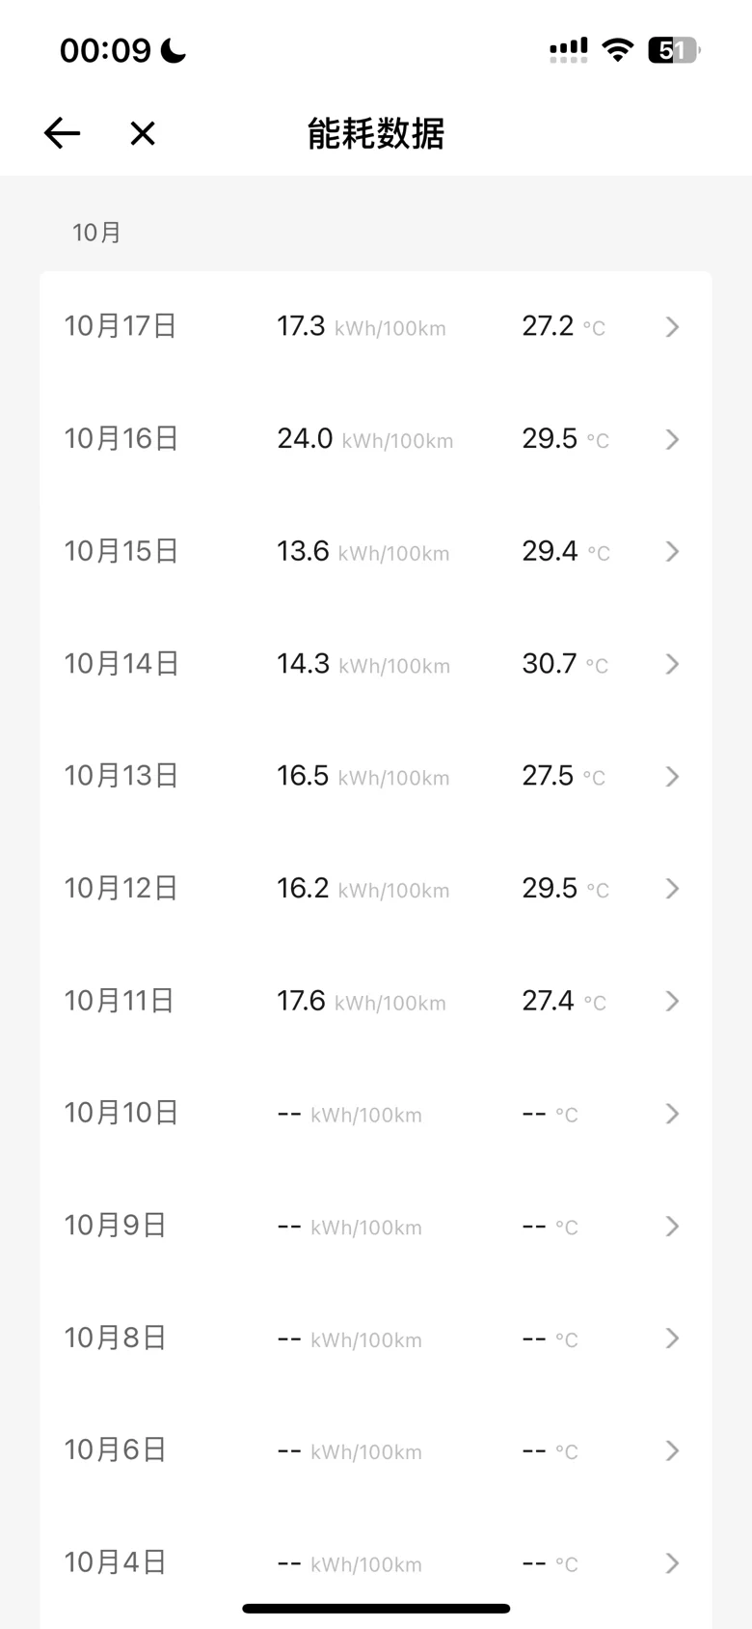Screen dimensions: 752x1629
Task: Expand the 10月16日 row chevron
Action: coord(673,439)
